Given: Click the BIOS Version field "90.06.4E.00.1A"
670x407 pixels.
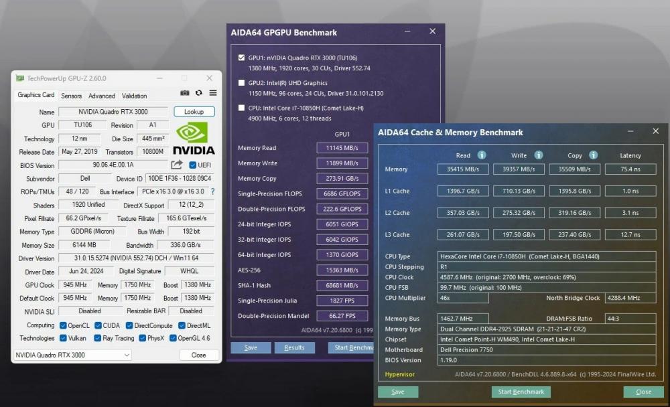Looking at the screenshot, I should click(x=113, y=165).
